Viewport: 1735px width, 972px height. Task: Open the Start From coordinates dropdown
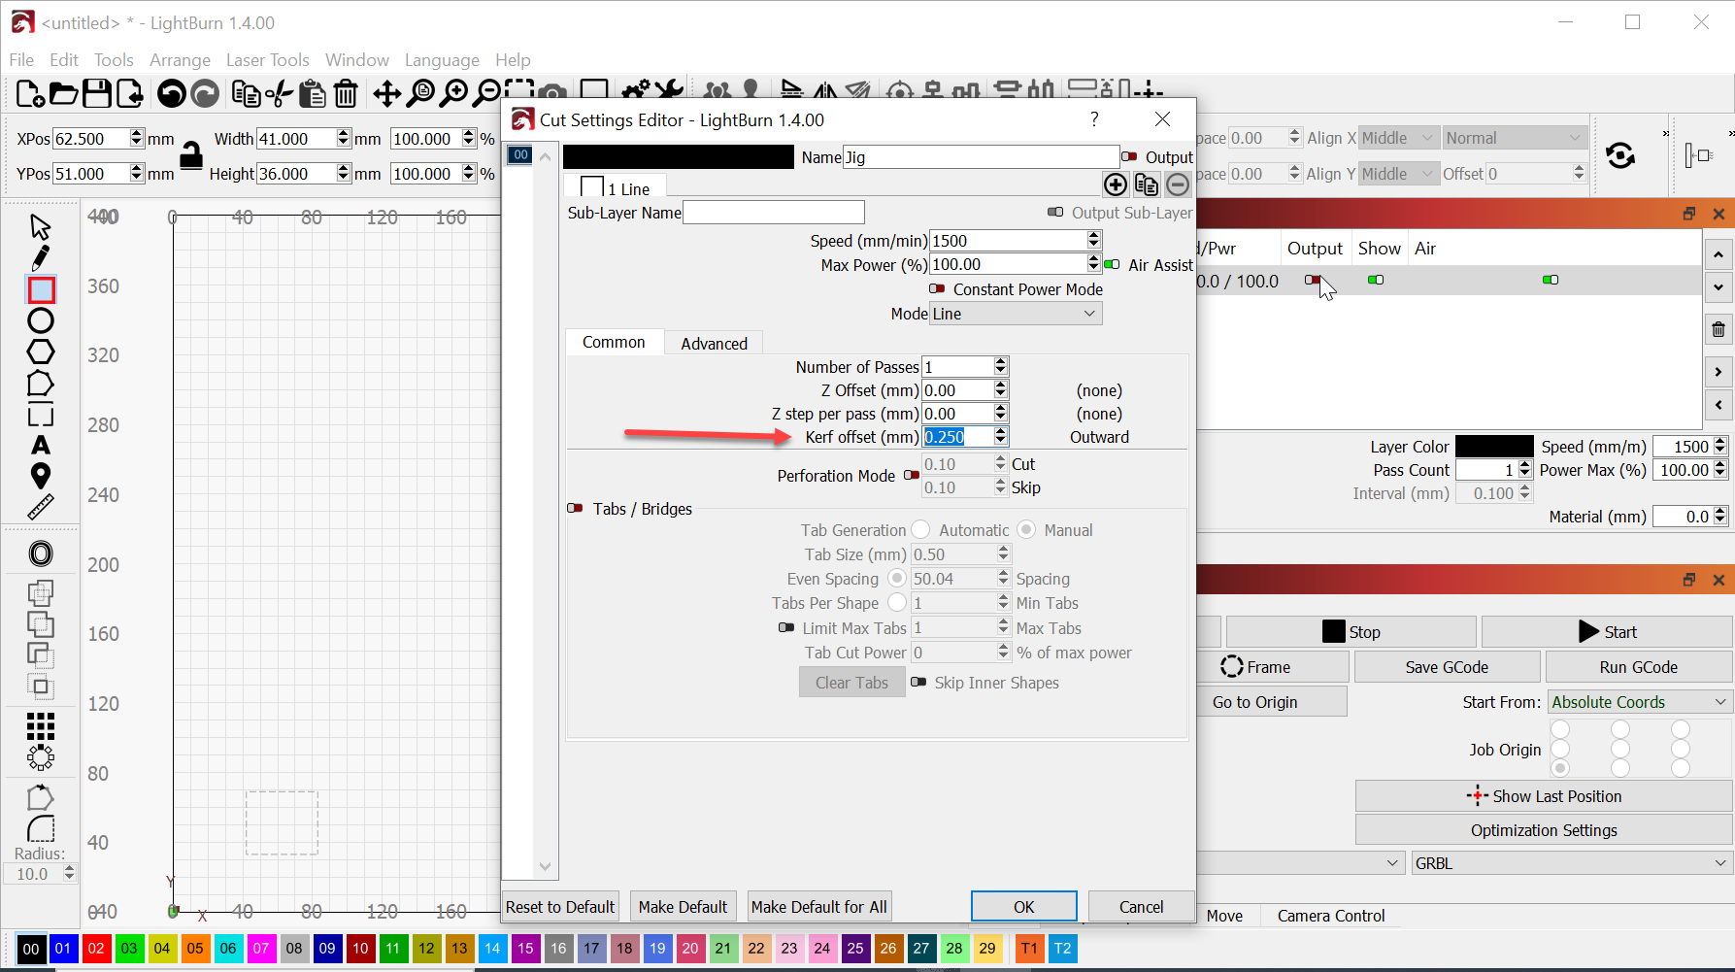pyautogui.click(x=1639, y=701)
